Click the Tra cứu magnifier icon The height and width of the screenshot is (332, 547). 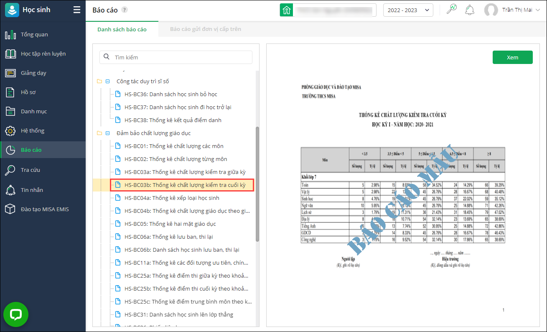(x=10, y=170)
